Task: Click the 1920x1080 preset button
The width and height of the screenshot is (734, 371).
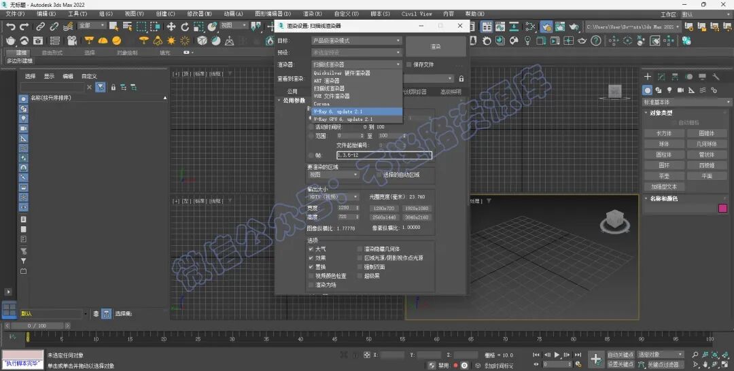Action: click(x=416, y=208)
